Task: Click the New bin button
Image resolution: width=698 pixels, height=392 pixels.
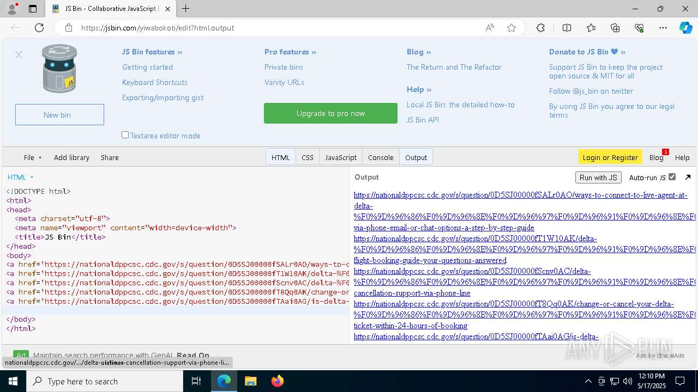Action: [59, 115]
